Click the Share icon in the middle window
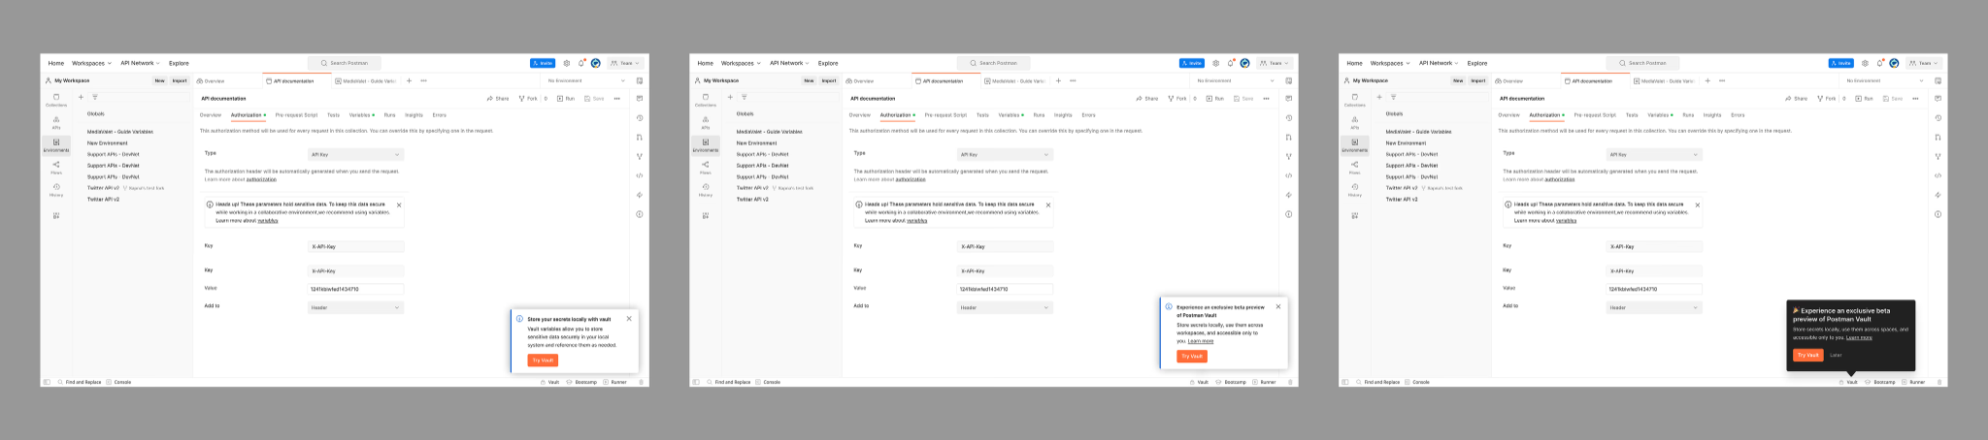Viewport: 1988px width, 440px height. pos(1140,98)
